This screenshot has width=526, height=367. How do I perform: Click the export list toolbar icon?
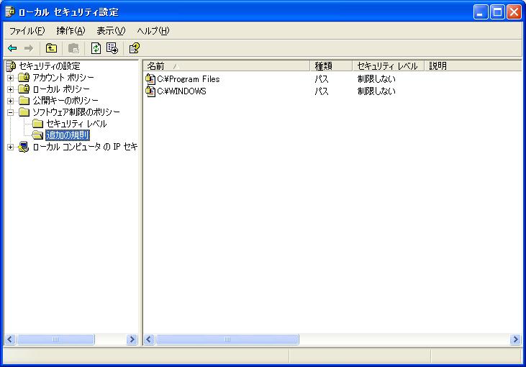(112, 48)
